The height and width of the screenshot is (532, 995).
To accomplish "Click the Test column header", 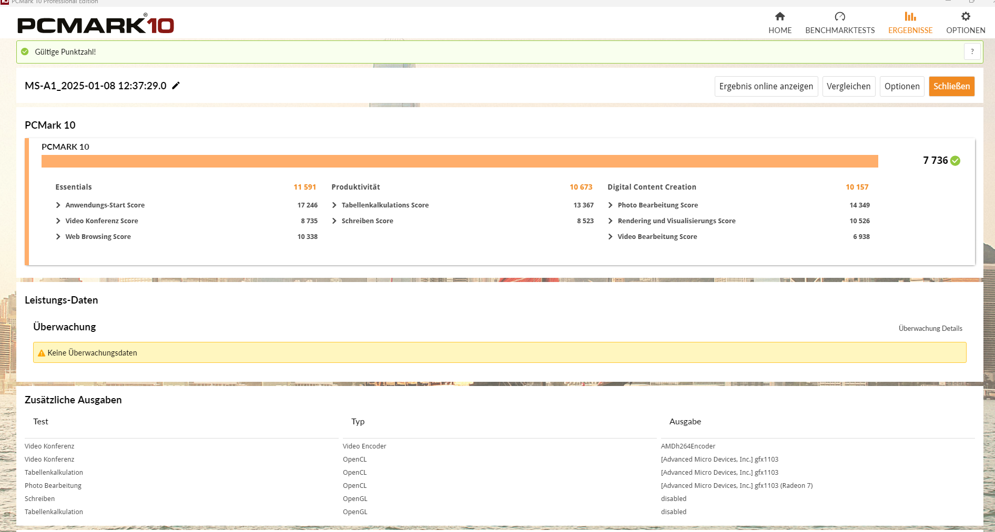I will click(x=40, y=422).
